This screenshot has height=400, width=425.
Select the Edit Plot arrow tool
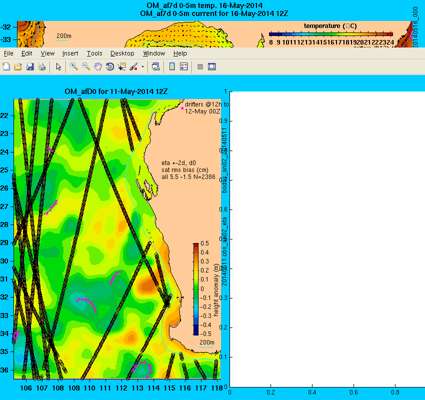(x=58, y=66)
